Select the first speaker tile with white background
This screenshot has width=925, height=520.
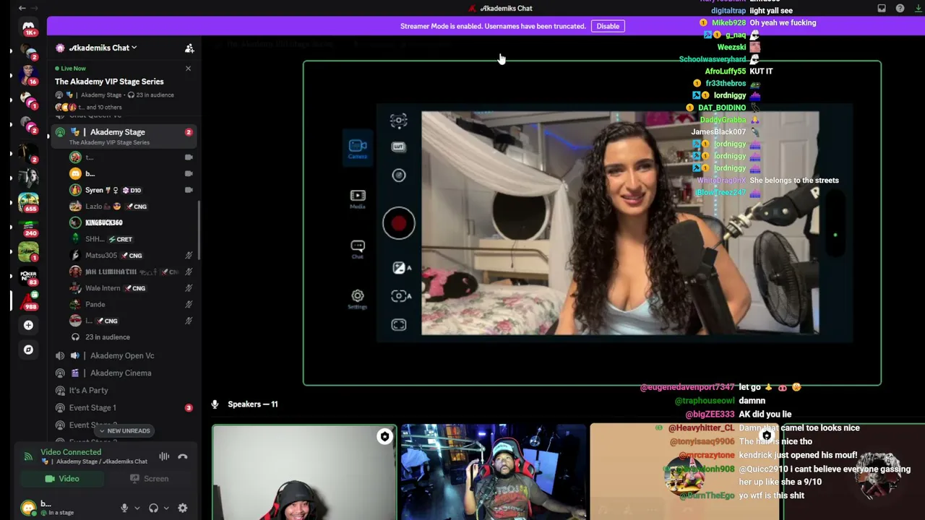tap(304, 472)
